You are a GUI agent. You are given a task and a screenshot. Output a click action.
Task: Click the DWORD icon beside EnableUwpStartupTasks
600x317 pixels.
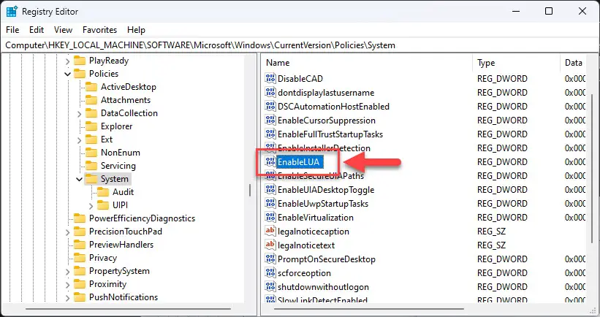click(270, 204)
